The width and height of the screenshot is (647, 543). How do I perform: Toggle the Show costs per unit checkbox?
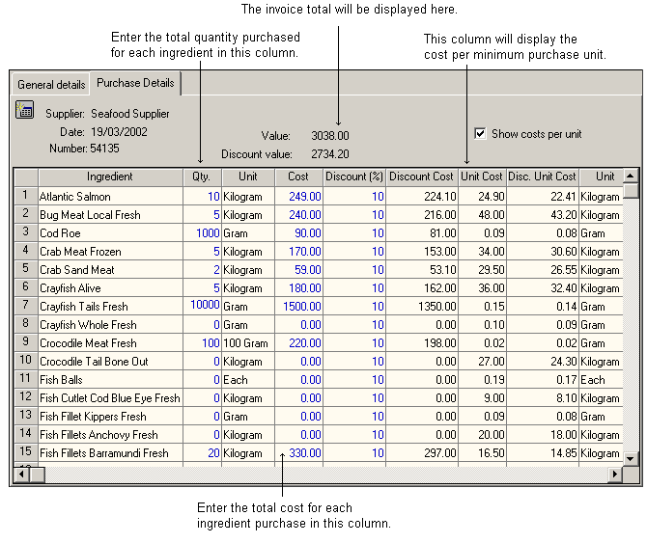tap(480, 133)
